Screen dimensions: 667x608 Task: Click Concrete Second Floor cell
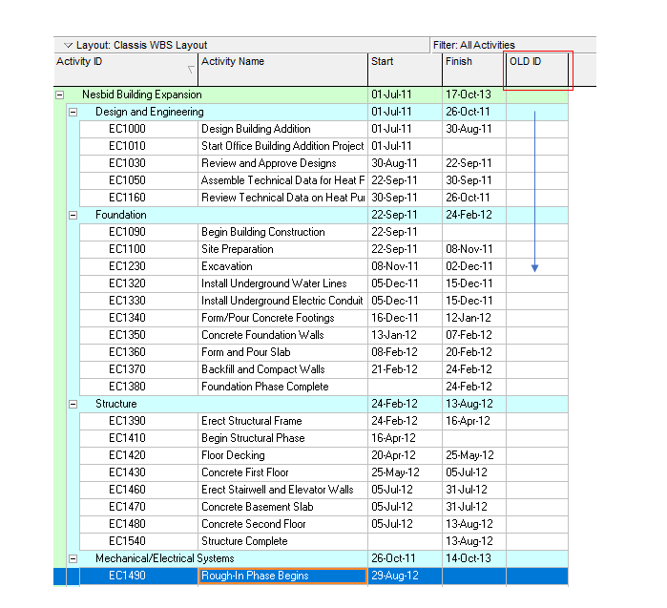click(282, 524)
